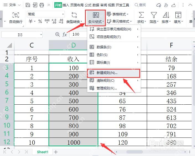Image resolution: width=195 pixels, height=156 pixels.
Task: Click the fx insert function icon
Action: pos(65,35)
